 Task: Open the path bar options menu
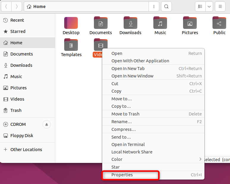coord(154,7)
